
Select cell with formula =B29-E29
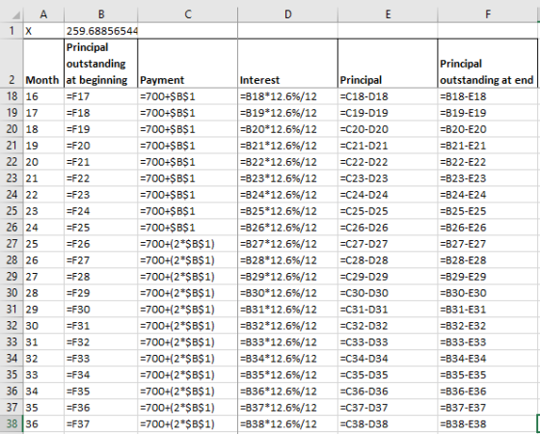pos(488,277)
